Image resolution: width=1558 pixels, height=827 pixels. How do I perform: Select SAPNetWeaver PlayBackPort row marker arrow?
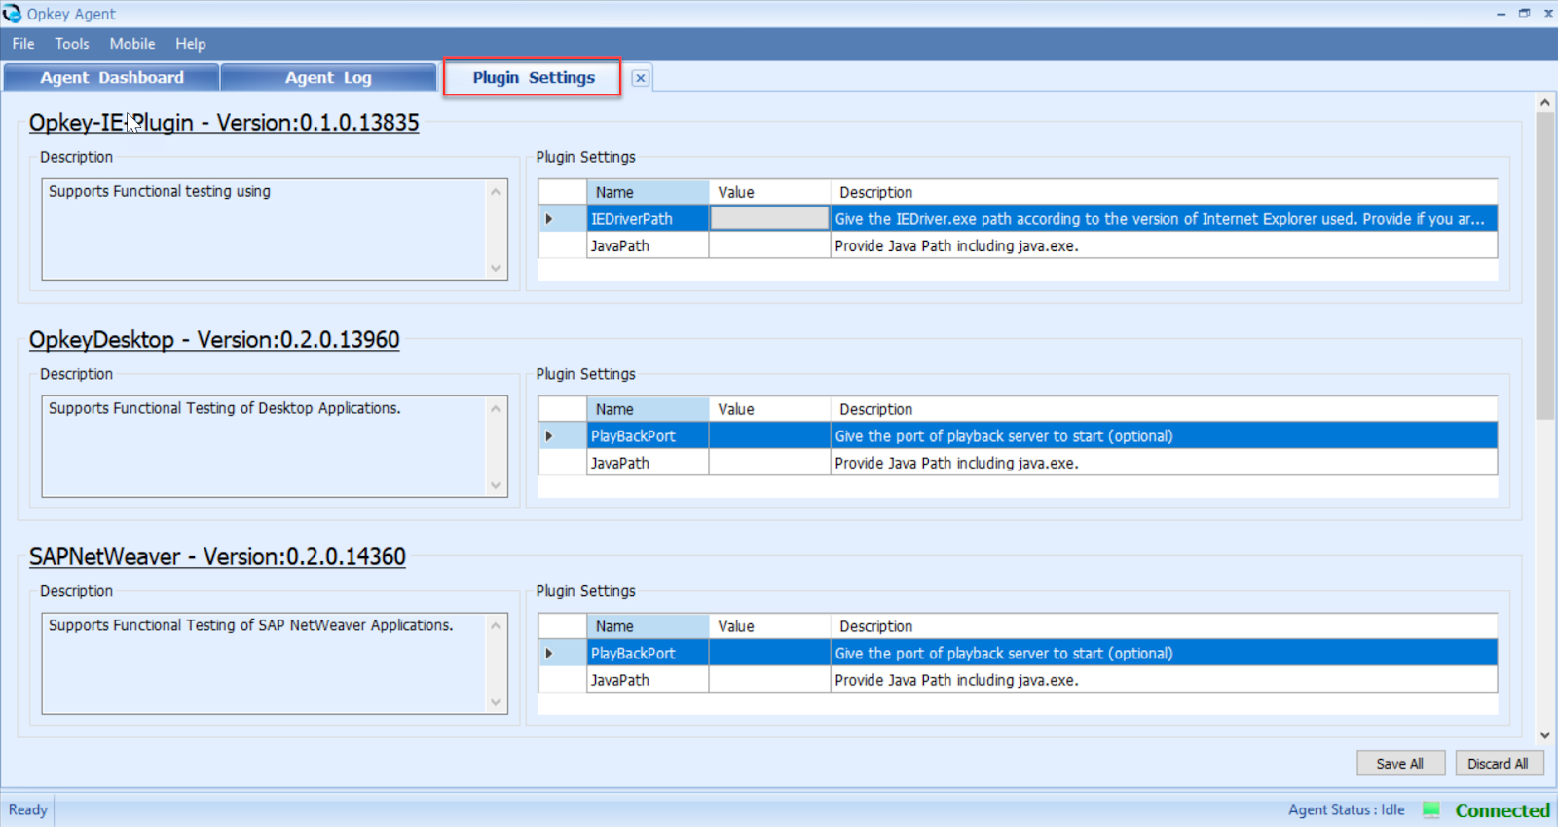(549, 654)
